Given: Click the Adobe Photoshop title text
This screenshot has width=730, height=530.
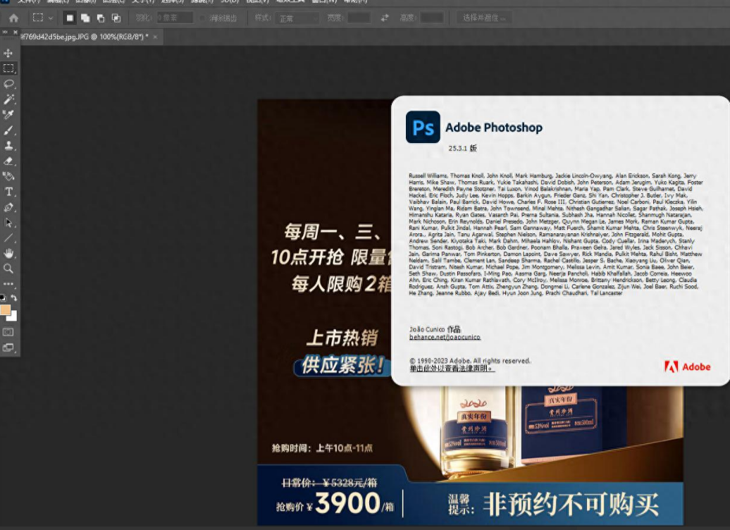Looking at the screenshot, I should click(x=493, y=128).
